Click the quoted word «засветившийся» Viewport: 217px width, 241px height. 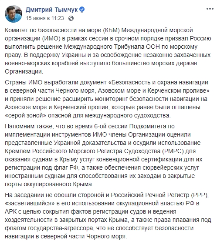[30, 203]
